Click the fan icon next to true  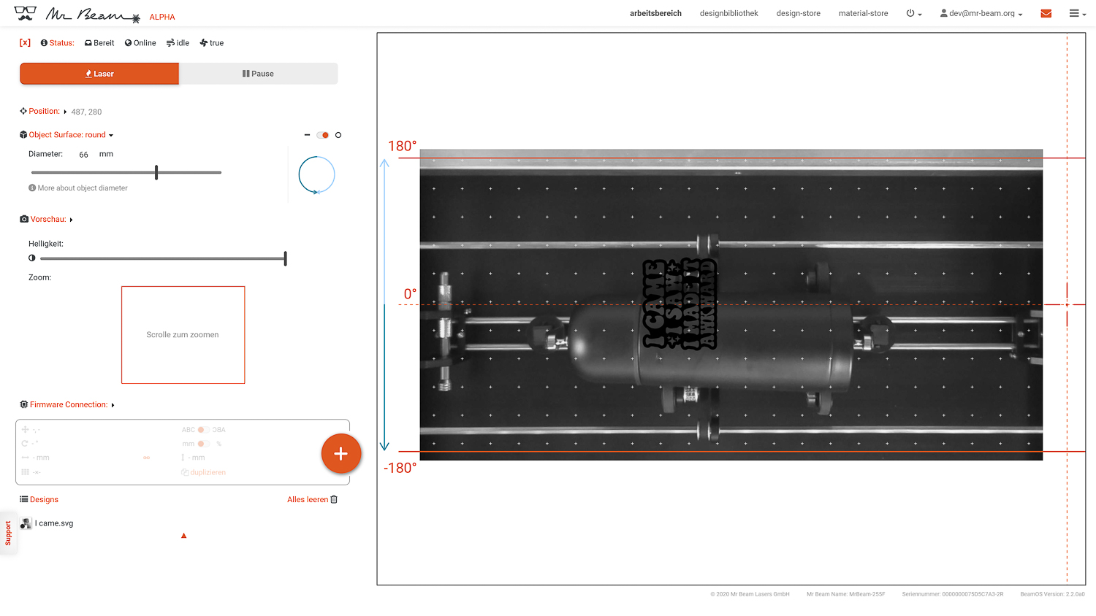click(x=204, y=43)
